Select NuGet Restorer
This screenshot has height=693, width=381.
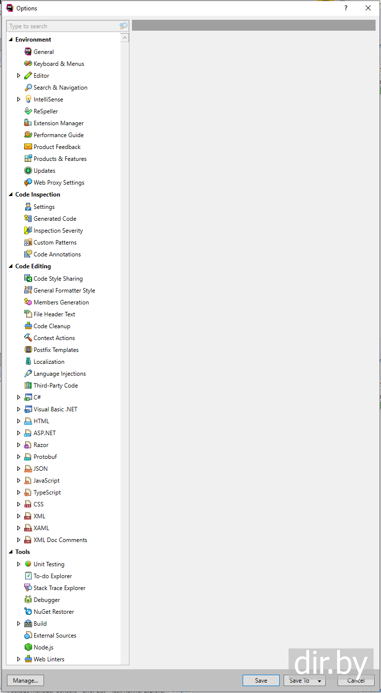pyautogui.click(x=54, y=612)
